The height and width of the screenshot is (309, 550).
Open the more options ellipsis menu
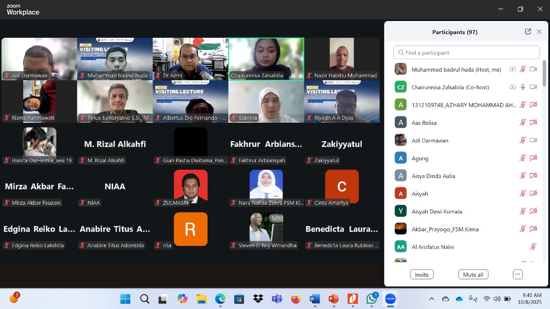517,274
